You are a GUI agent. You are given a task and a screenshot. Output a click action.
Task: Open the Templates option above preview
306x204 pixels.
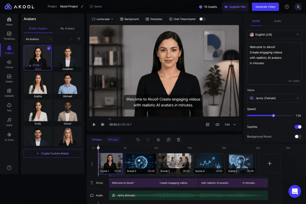coord(154,19)
